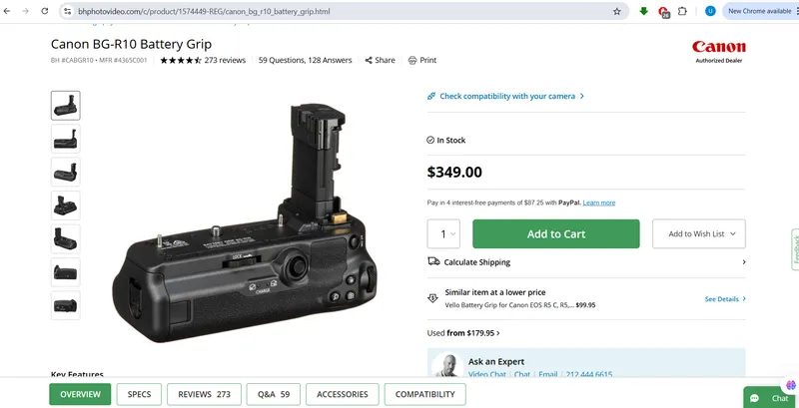Click the $349.00 price
The width and height of the screenshot is (799, 408).
pos(454,172)
